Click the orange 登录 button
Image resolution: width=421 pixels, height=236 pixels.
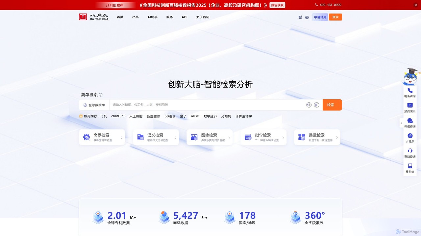click(x=335, y=17)
